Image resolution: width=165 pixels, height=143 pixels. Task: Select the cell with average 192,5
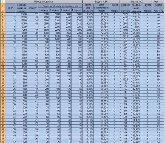click(x=125, y=80)
